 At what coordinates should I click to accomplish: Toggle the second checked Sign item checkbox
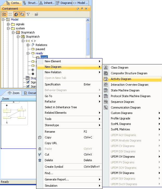[28, 86]
